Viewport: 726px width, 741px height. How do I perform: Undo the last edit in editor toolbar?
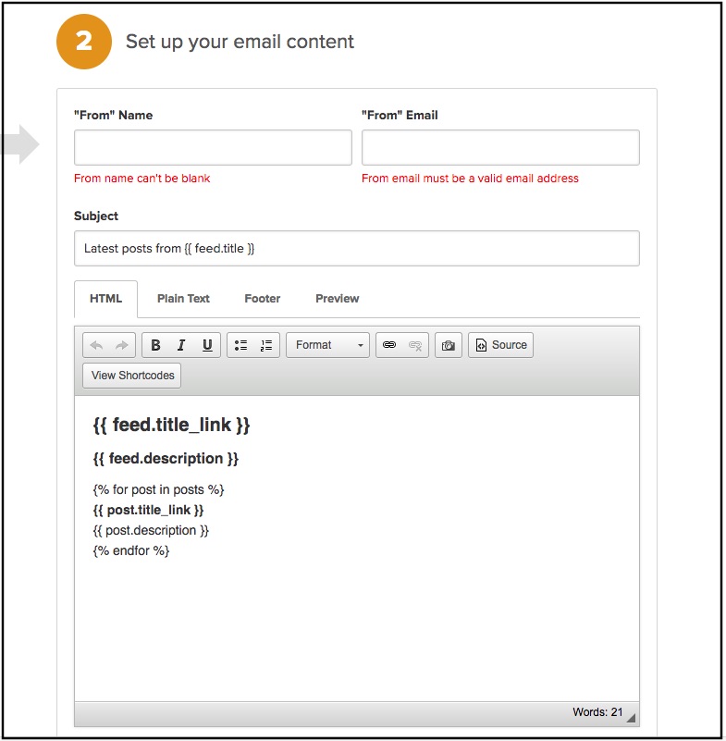pos(96,346)
